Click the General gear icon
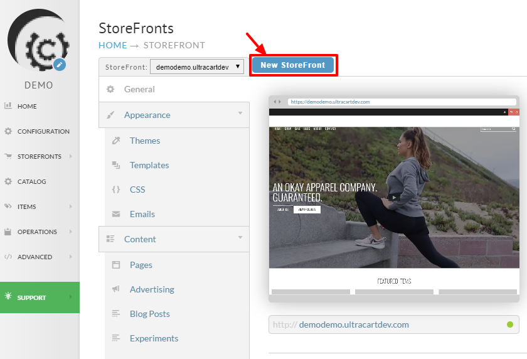The width and height of the screenshot is (527, 359). [x=110, y=89]
